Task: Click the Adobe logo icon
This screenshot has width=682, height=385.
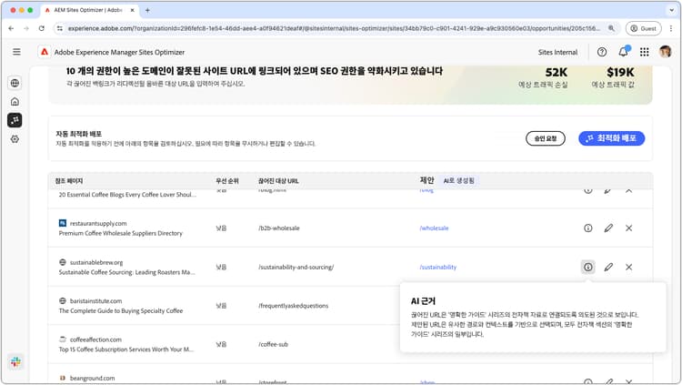Action: [x=45, y=52]
